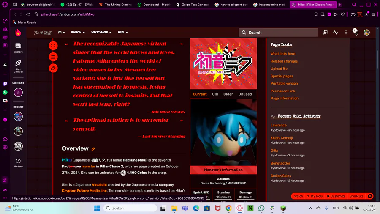
Task: Click Customize in the bottom toolbar
Action: coord(336,196)
